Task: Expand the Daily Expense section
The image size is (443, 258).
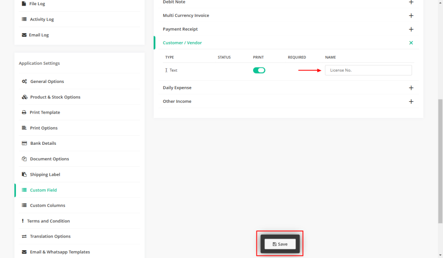Action: pos(411,87)
